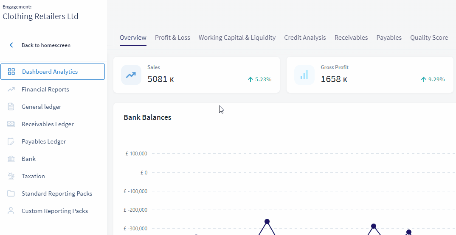This screenshot has width=456, height=235.
Task: Click the Custom Reporting Packs person icon
Action: pos(11,211)
